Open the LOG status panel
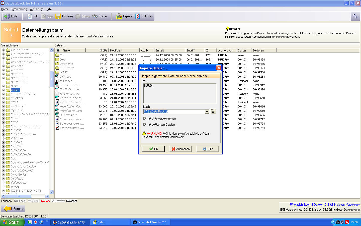 [x=44, y=216]
